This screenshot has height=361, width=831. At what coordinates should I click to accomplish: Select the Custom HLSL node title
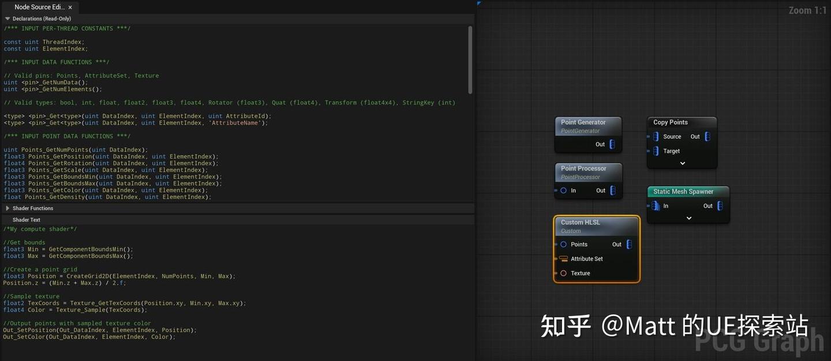[x=581, y=222]
